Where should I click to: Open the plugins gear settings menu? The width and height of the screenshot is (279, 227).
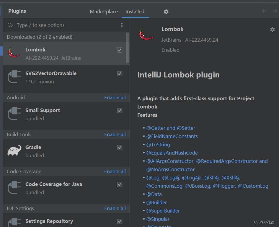coord(166,12)
